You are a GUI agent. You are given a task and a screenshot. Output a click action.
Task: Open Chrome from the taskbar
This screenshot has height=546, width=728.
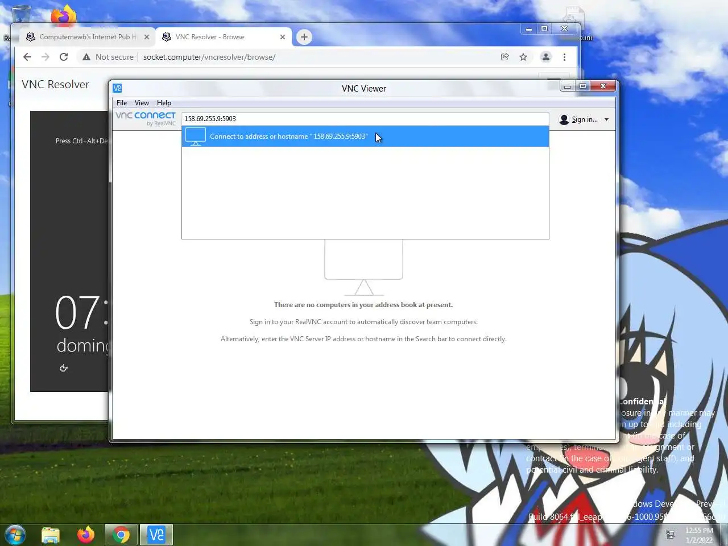pos(121,535)
